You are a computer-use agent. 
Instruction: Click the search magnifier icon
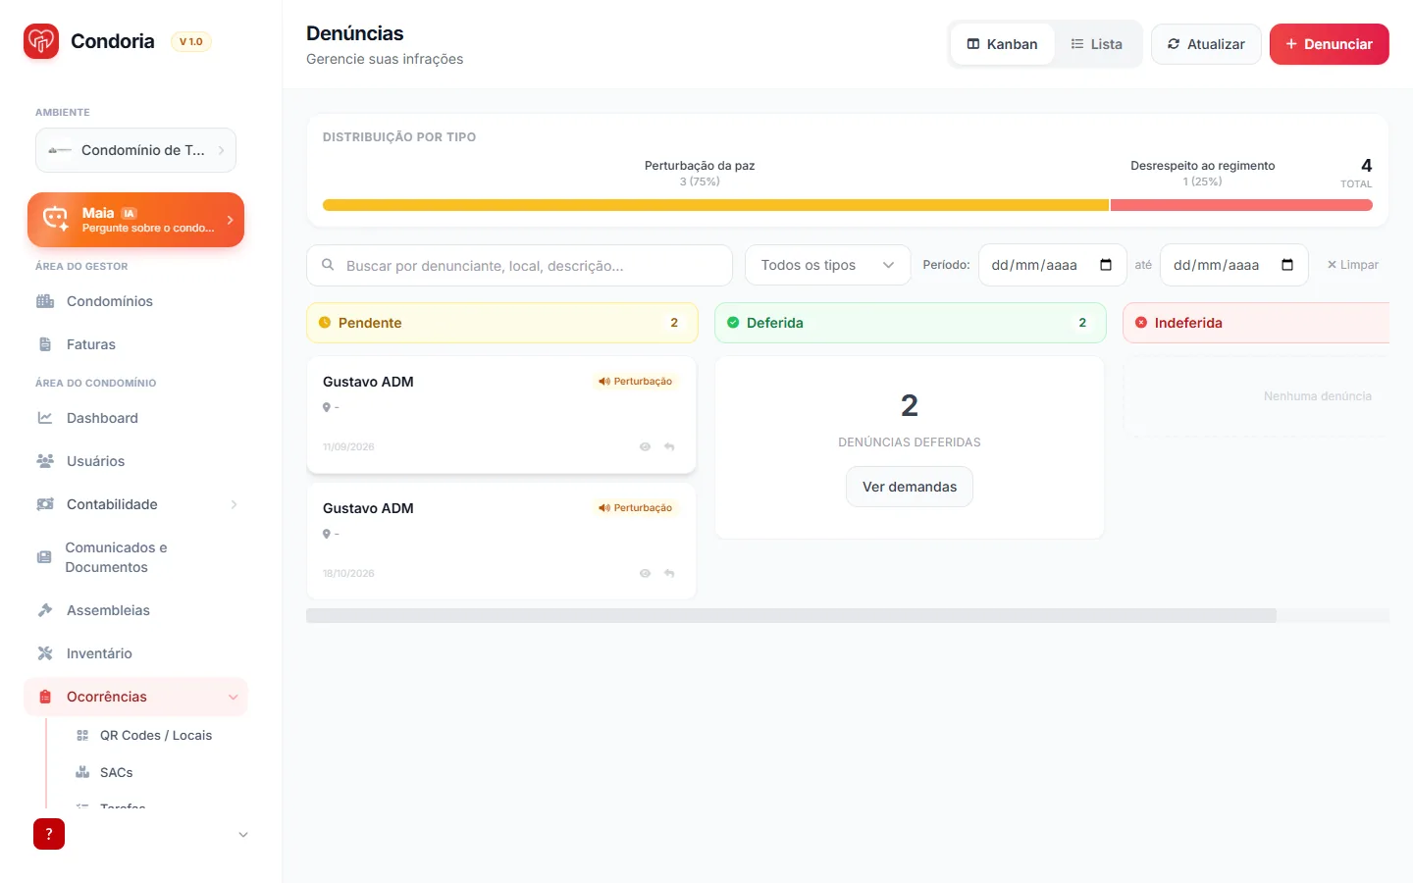(329, 265)
